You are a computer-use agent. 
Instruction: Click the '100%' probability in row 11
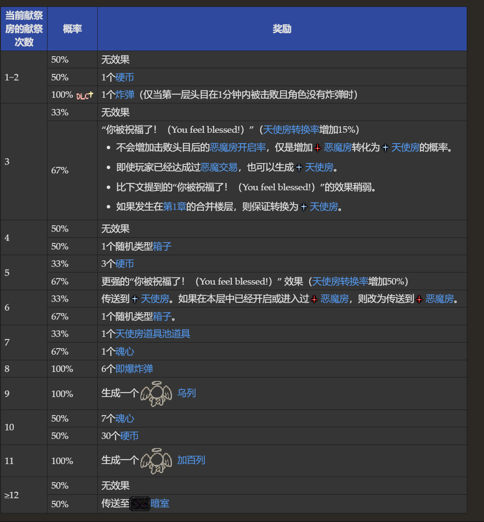click(x=62, y=461)
